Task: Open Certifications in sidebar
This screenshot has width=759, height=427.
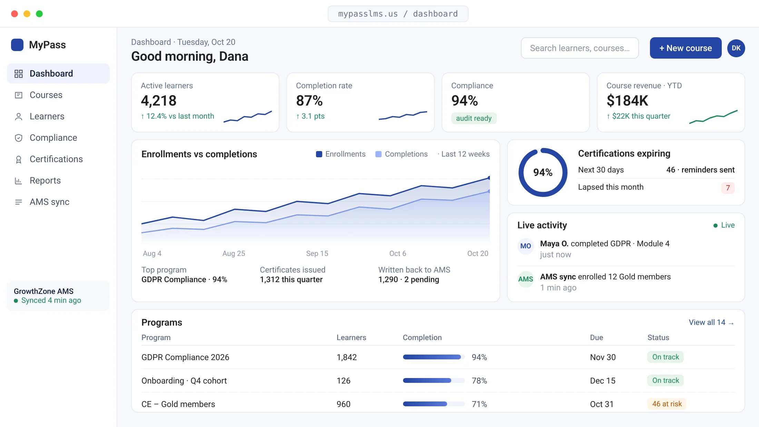Action: (x=58, y=159)
